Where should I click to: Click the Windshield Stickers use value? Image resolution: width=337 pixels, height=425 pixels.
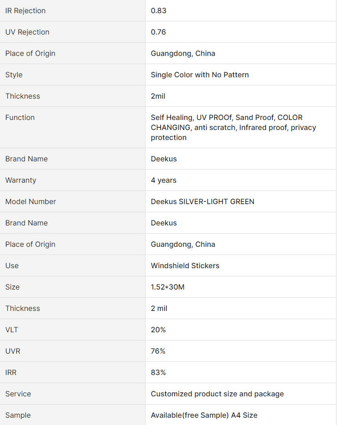coord(185,265)
